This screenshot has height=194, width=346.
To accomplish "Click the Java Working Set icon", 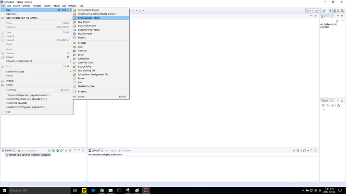I will point(74,71).
